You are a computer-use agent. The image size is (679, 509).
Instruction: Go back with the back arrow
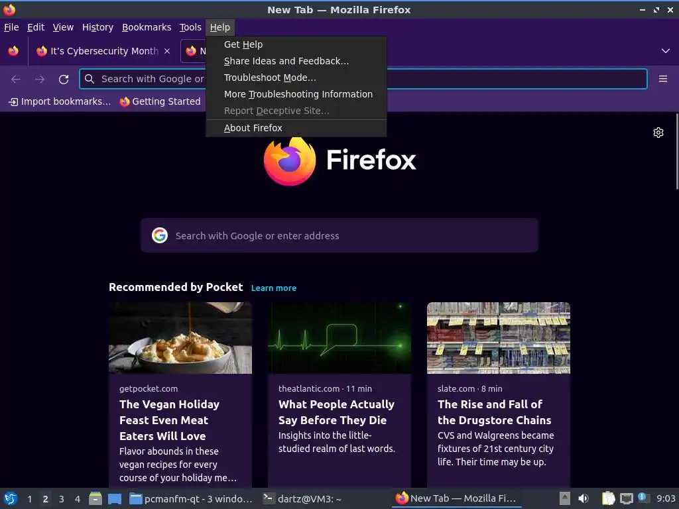tap(16, 79)
